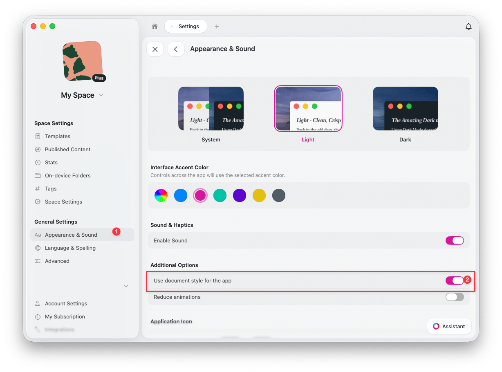Toggle Use document style for the app
This screenshot has height=372, width=502.
455,280
